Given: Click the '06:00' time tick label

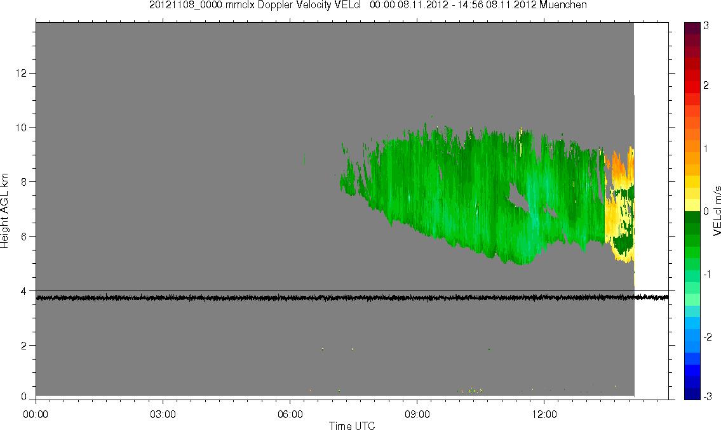Looking at the screenshot, I should click(x=290, y=414).
